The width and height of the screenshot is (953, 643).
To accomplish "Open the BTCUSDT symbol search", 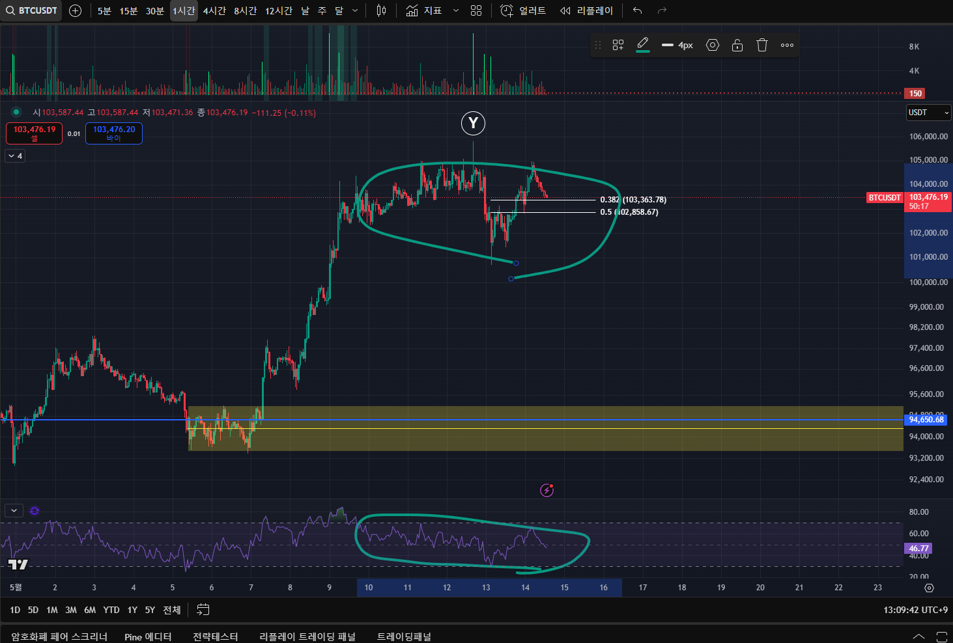I will pyautogui.click(x=31, y=10).
